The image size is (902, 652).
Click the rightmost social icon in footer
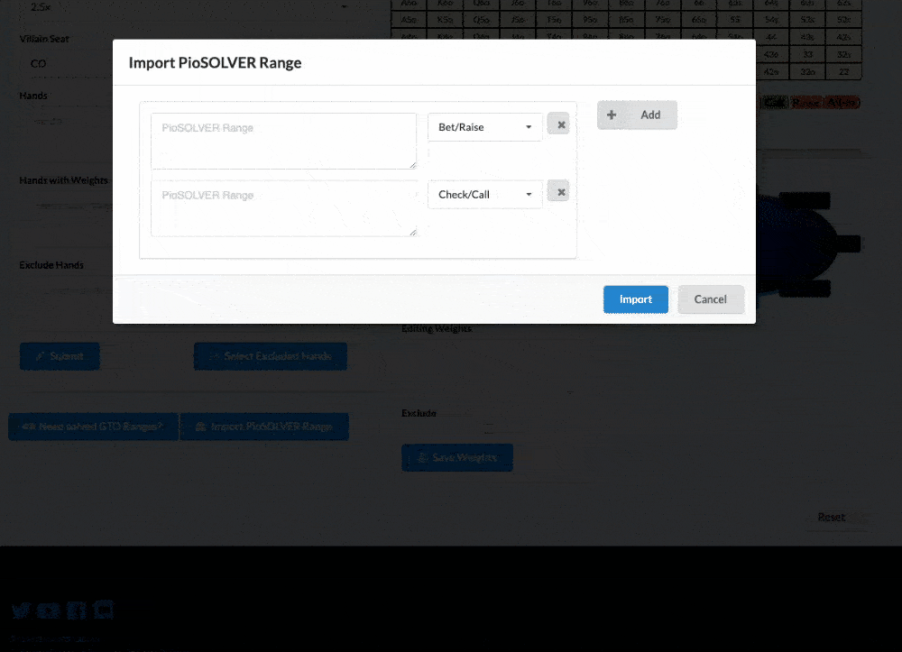tap(105, 611)
